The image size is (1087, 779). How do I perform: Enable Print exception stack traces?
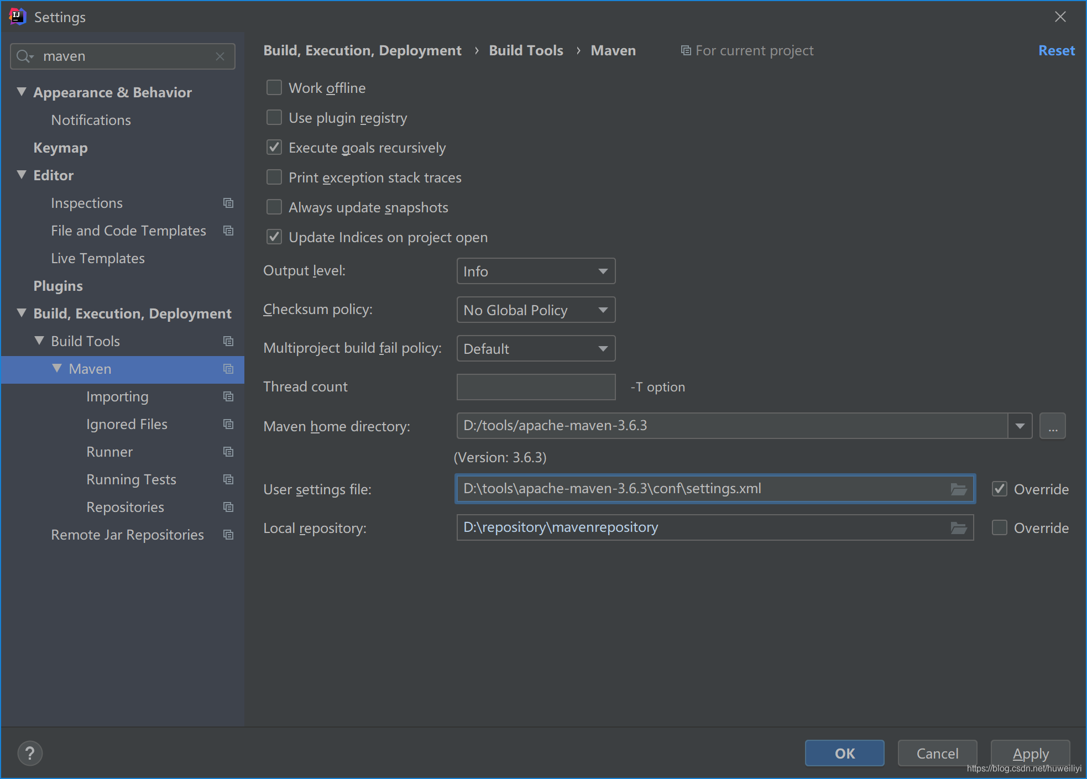click(274, 177)
